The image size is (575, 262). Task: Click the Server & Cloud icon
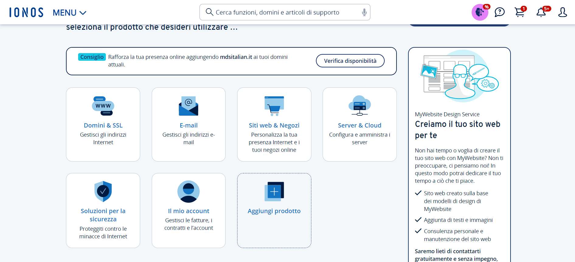tap(359, 106)
